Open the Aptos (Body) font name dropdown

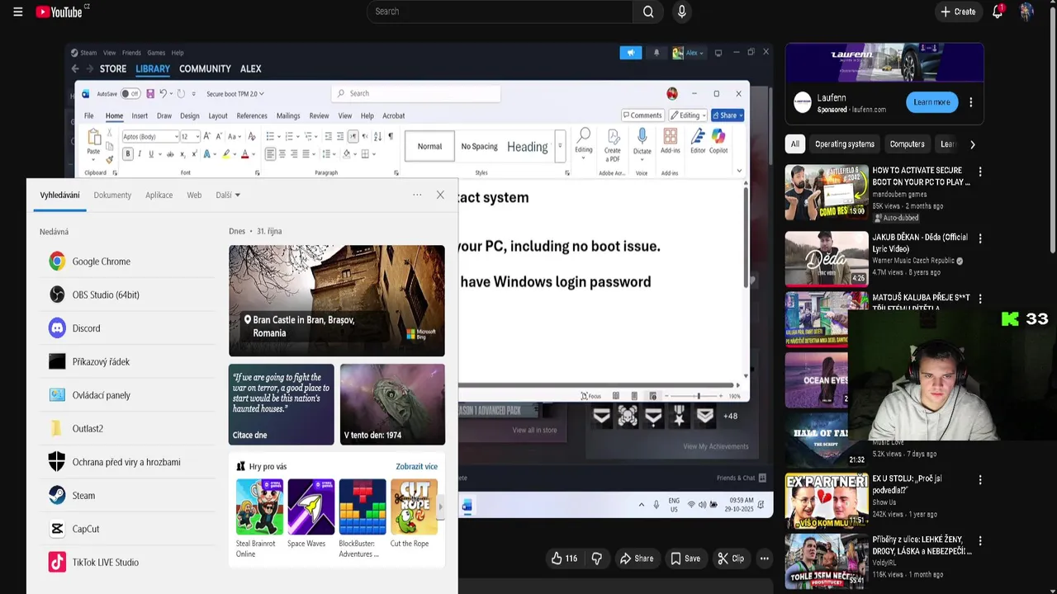point(175,136)
